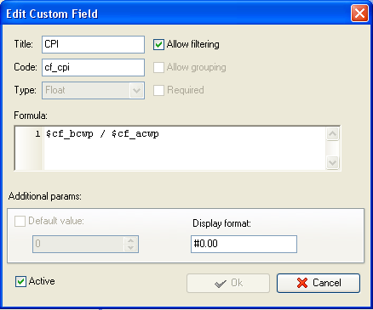Screen dimensions: 373x310
Task: Enable the Default value checkbox
Action: 20,221
